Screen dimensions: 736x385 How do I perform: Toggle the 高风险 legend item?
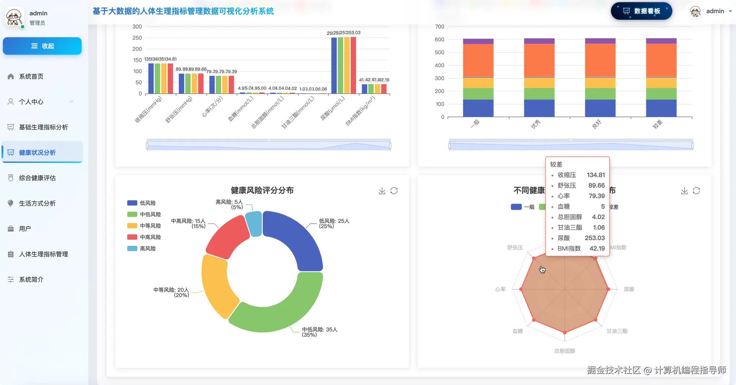pyautogui.click(x=141, y=248)
